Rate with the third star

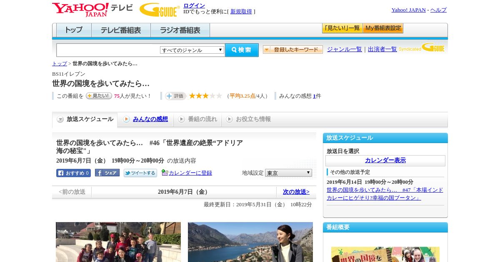coord(205,96)
